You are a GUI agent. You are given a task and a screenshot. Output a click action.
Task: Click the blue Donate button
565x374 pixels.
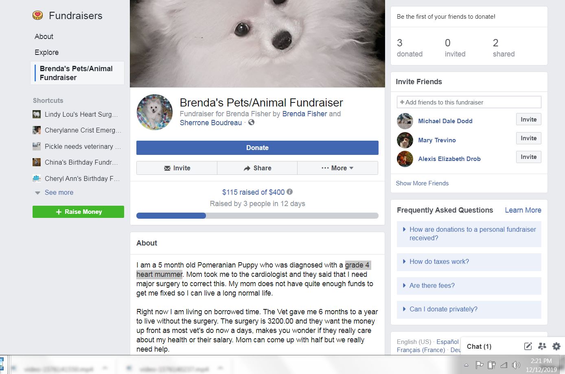pos(257,148)
